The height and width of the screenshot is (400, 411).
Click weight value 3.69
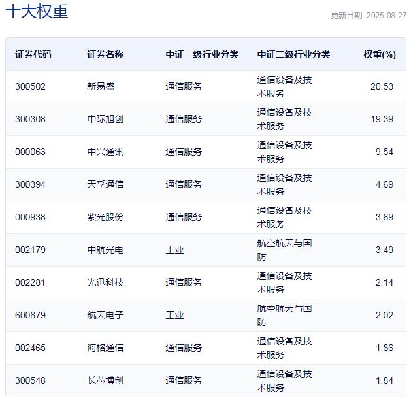tap(384, 217)
